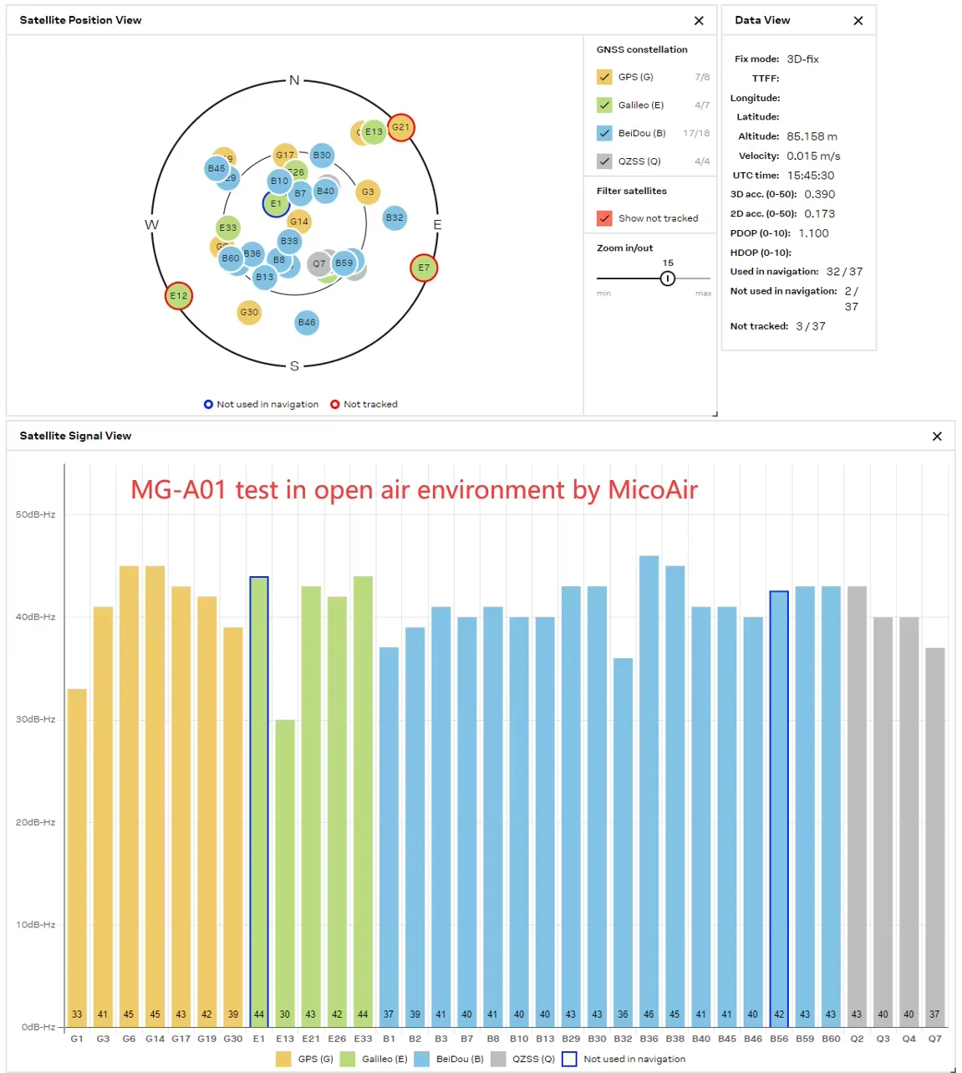This screenshot has height=1073, width=962.
Task: Click the E1 outlined signal bar
Action: point(259,801)
